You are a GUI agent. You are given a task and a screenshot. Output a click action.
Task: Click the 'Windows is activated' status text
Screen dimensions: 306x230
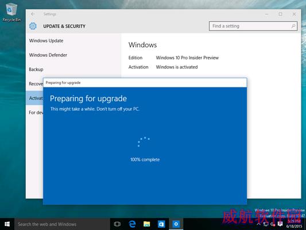177,67
